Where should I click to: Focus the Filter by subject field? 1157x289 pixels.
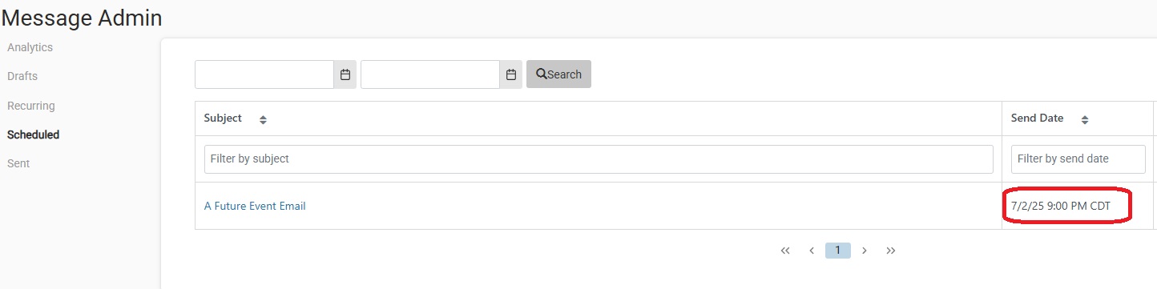point(599,159)
